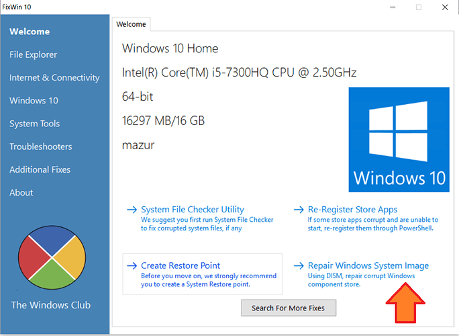Select Additional Fixes in sidebar
459x336 pixels.
(x=40, y=169)
